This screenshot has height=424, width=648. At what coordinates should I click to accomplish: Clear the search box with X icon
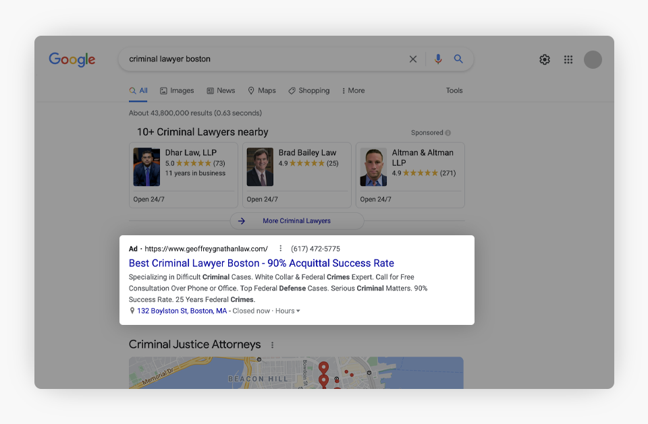tap(413, 59)
